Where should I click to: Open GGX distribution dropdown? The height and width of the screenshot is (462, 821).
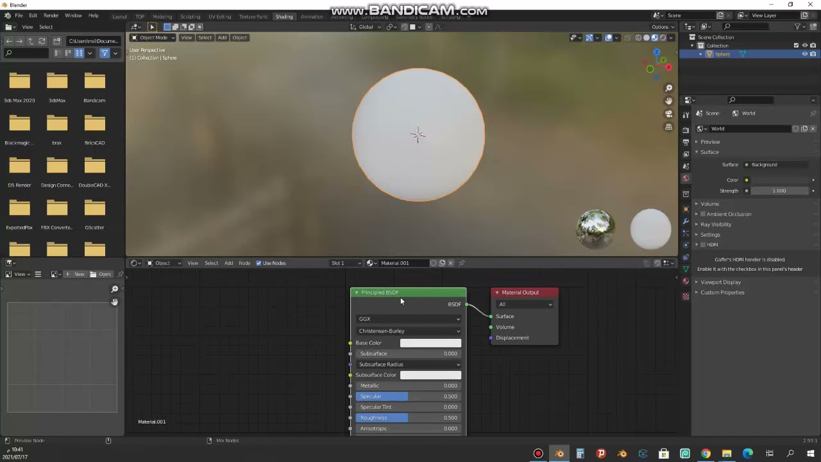(409, 319)
